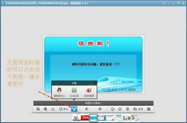Click the blue share icon in toolbar
The image size is (187, 123).
[x=74, y=109]
